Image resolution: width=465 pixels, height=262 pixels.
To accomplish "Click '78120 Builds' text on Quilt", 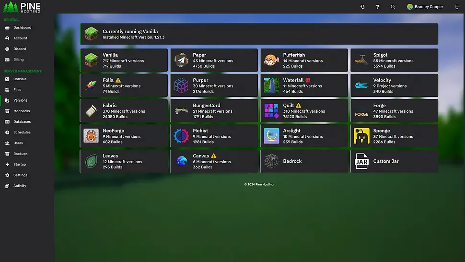I will pos(295,117).
